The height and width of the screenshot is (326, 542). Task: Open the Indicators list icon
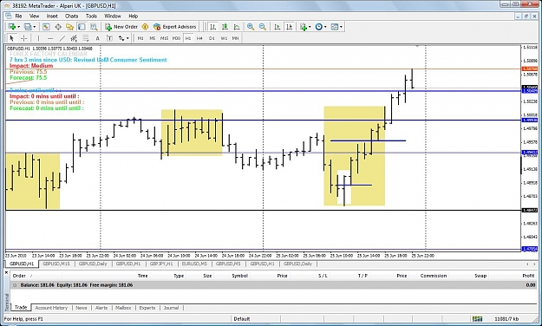(x=304, y=27)
